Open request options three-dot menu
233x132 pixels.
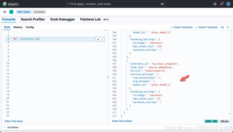pos(102,39)
